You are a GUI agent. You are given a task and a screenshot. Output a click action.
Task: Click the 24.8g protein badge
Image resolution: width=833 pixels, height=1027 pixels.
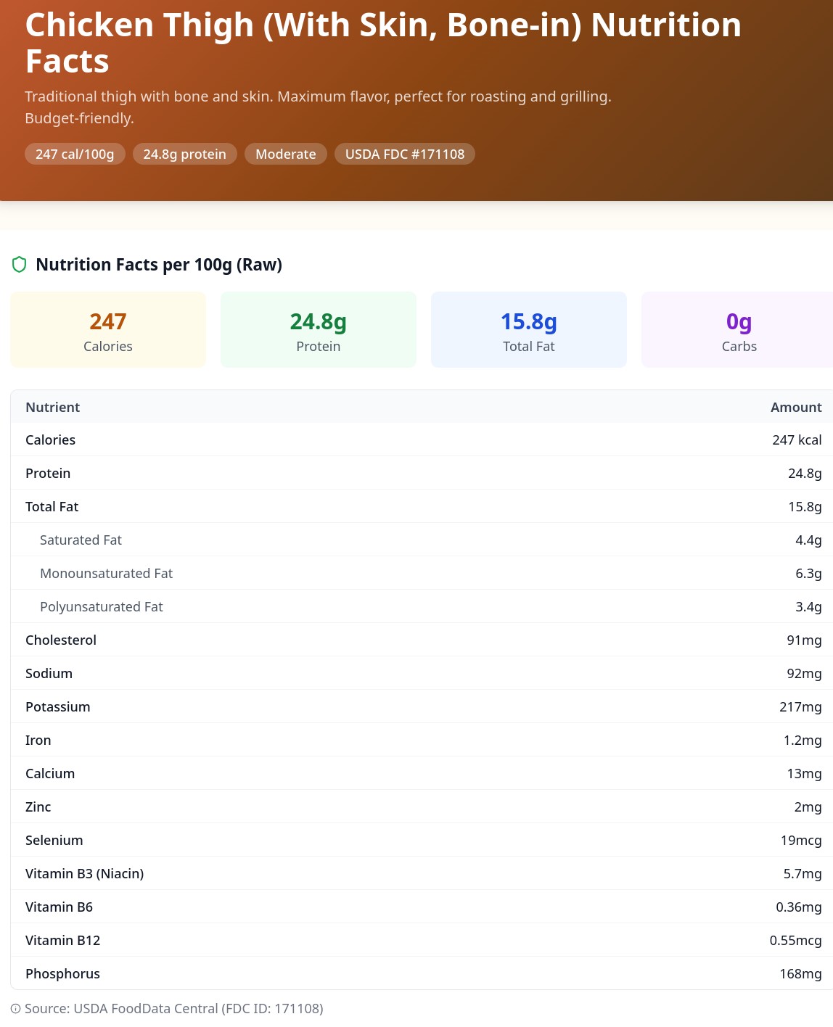coord(185,154)
